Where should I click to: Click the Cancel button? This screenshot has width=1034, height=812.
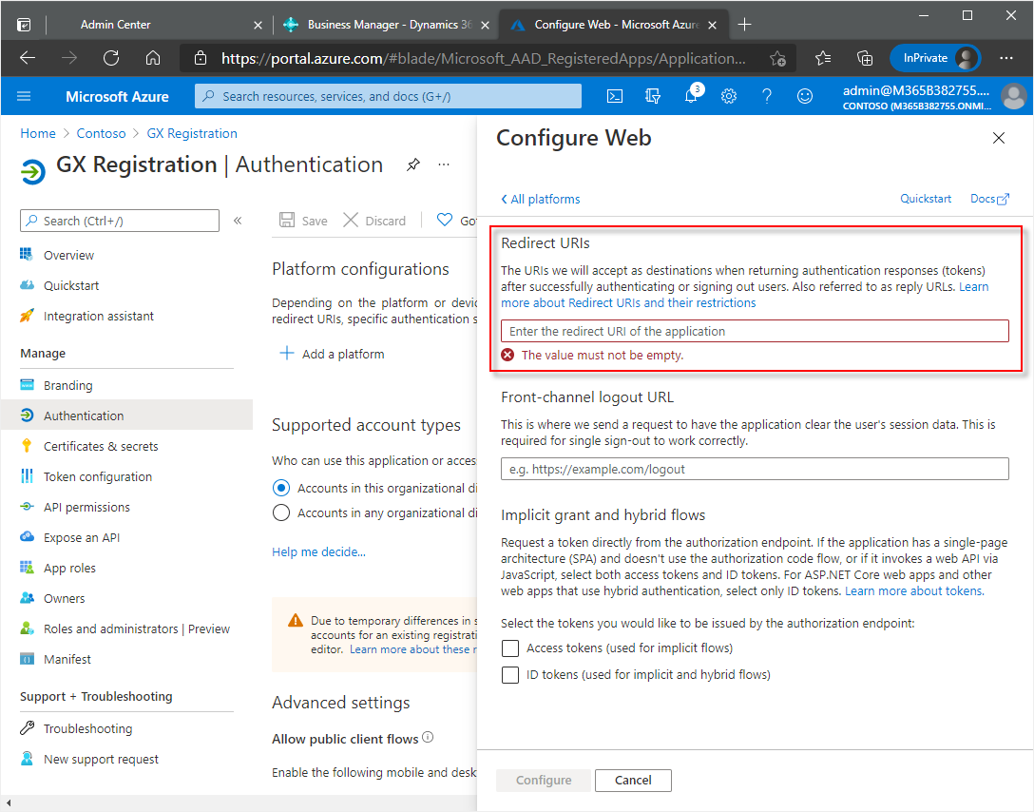(x=633, y=781)
